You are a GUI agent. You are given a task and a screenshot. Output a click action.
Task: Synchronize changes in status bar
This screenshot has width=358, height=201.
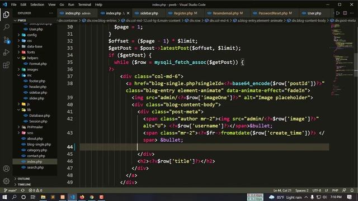[x=22, y=190]
